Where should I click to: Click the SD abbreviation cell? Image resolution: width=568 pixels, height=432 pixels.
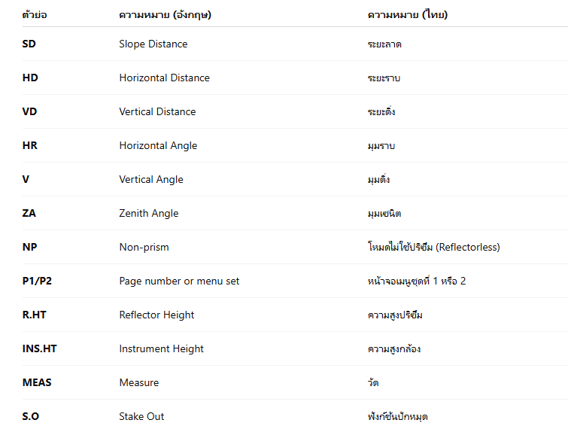[x=29, y=44]
